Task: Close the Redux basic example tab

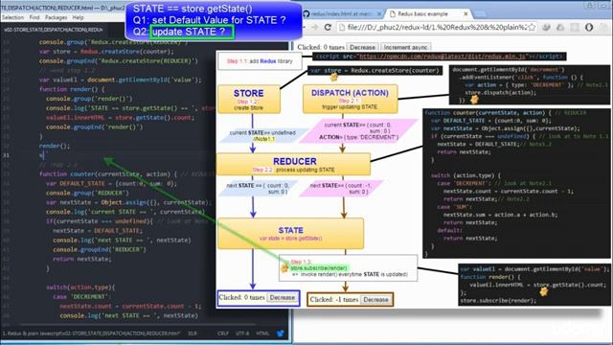Action: (465, 13)
